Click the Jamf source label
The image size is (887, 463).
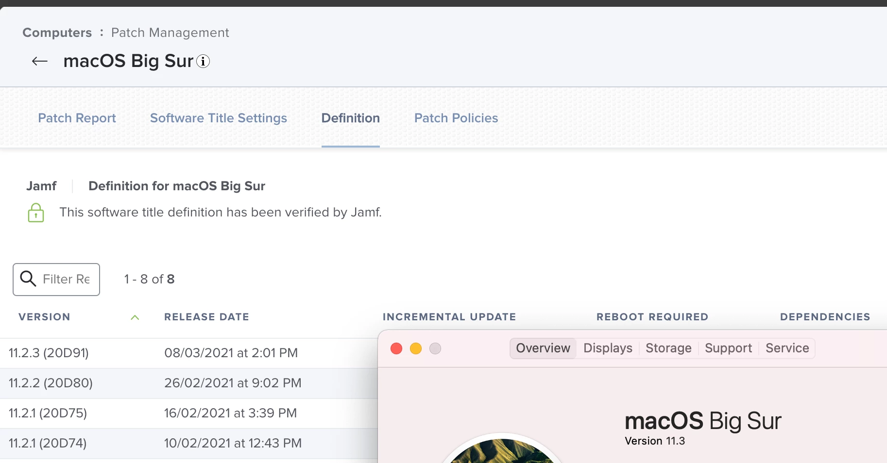pos(41,186)
